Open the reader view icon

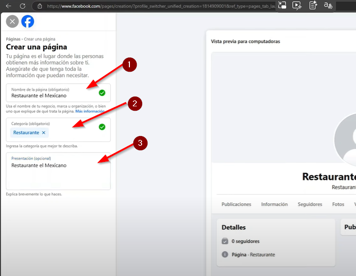313,5
